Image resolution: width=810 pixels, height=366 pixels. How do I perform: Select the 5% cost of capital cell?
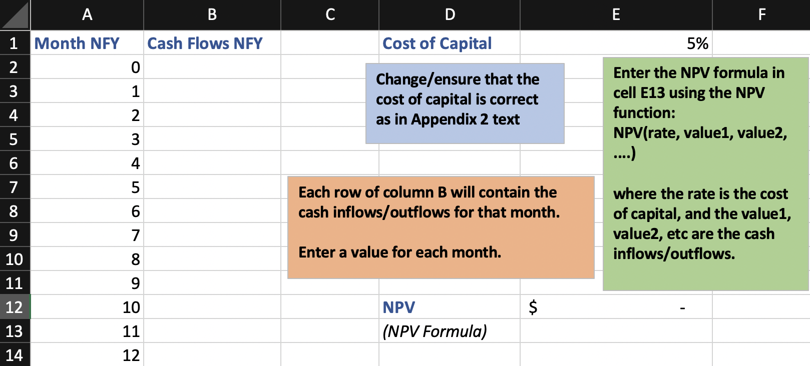[616, 43]
